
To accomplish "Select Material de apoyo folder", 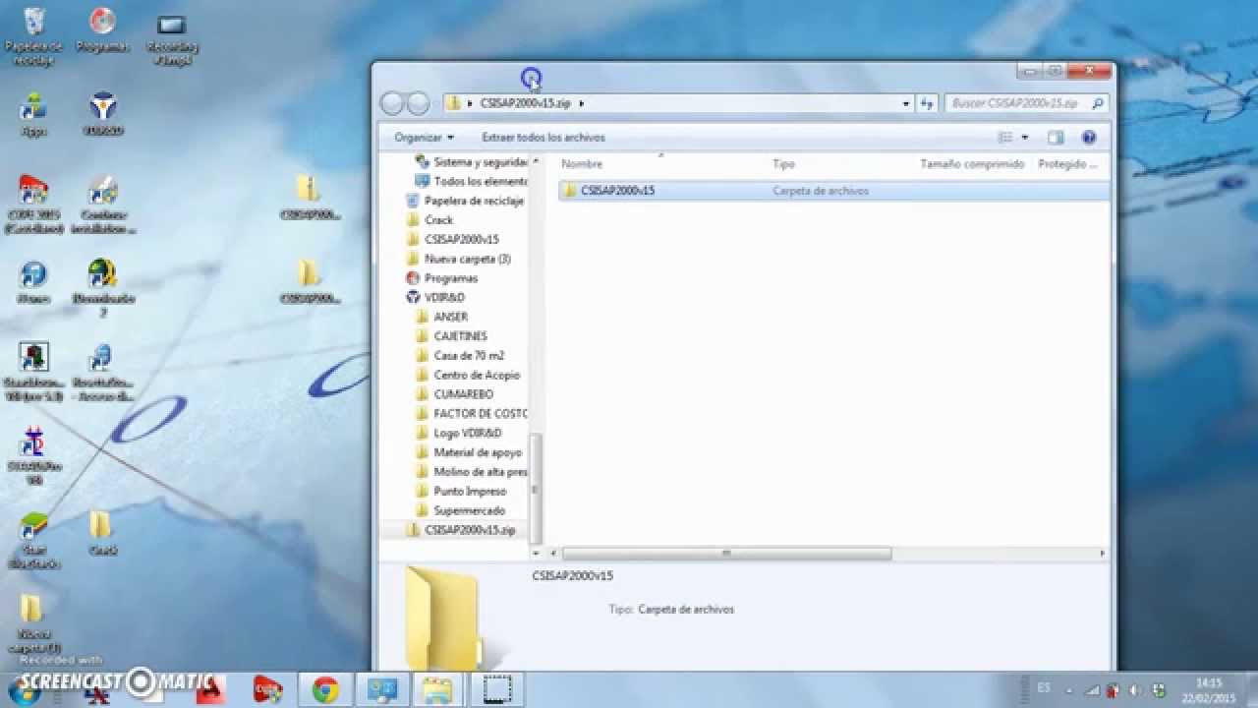I will point(468,452).
